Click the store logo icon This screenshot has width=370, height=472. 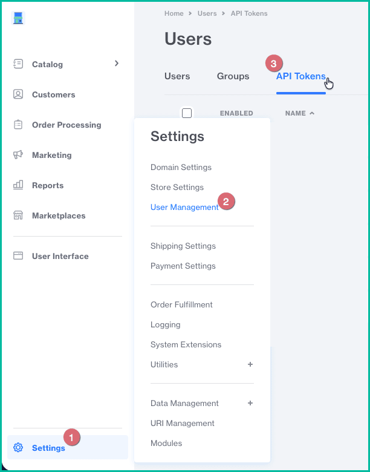18,18
